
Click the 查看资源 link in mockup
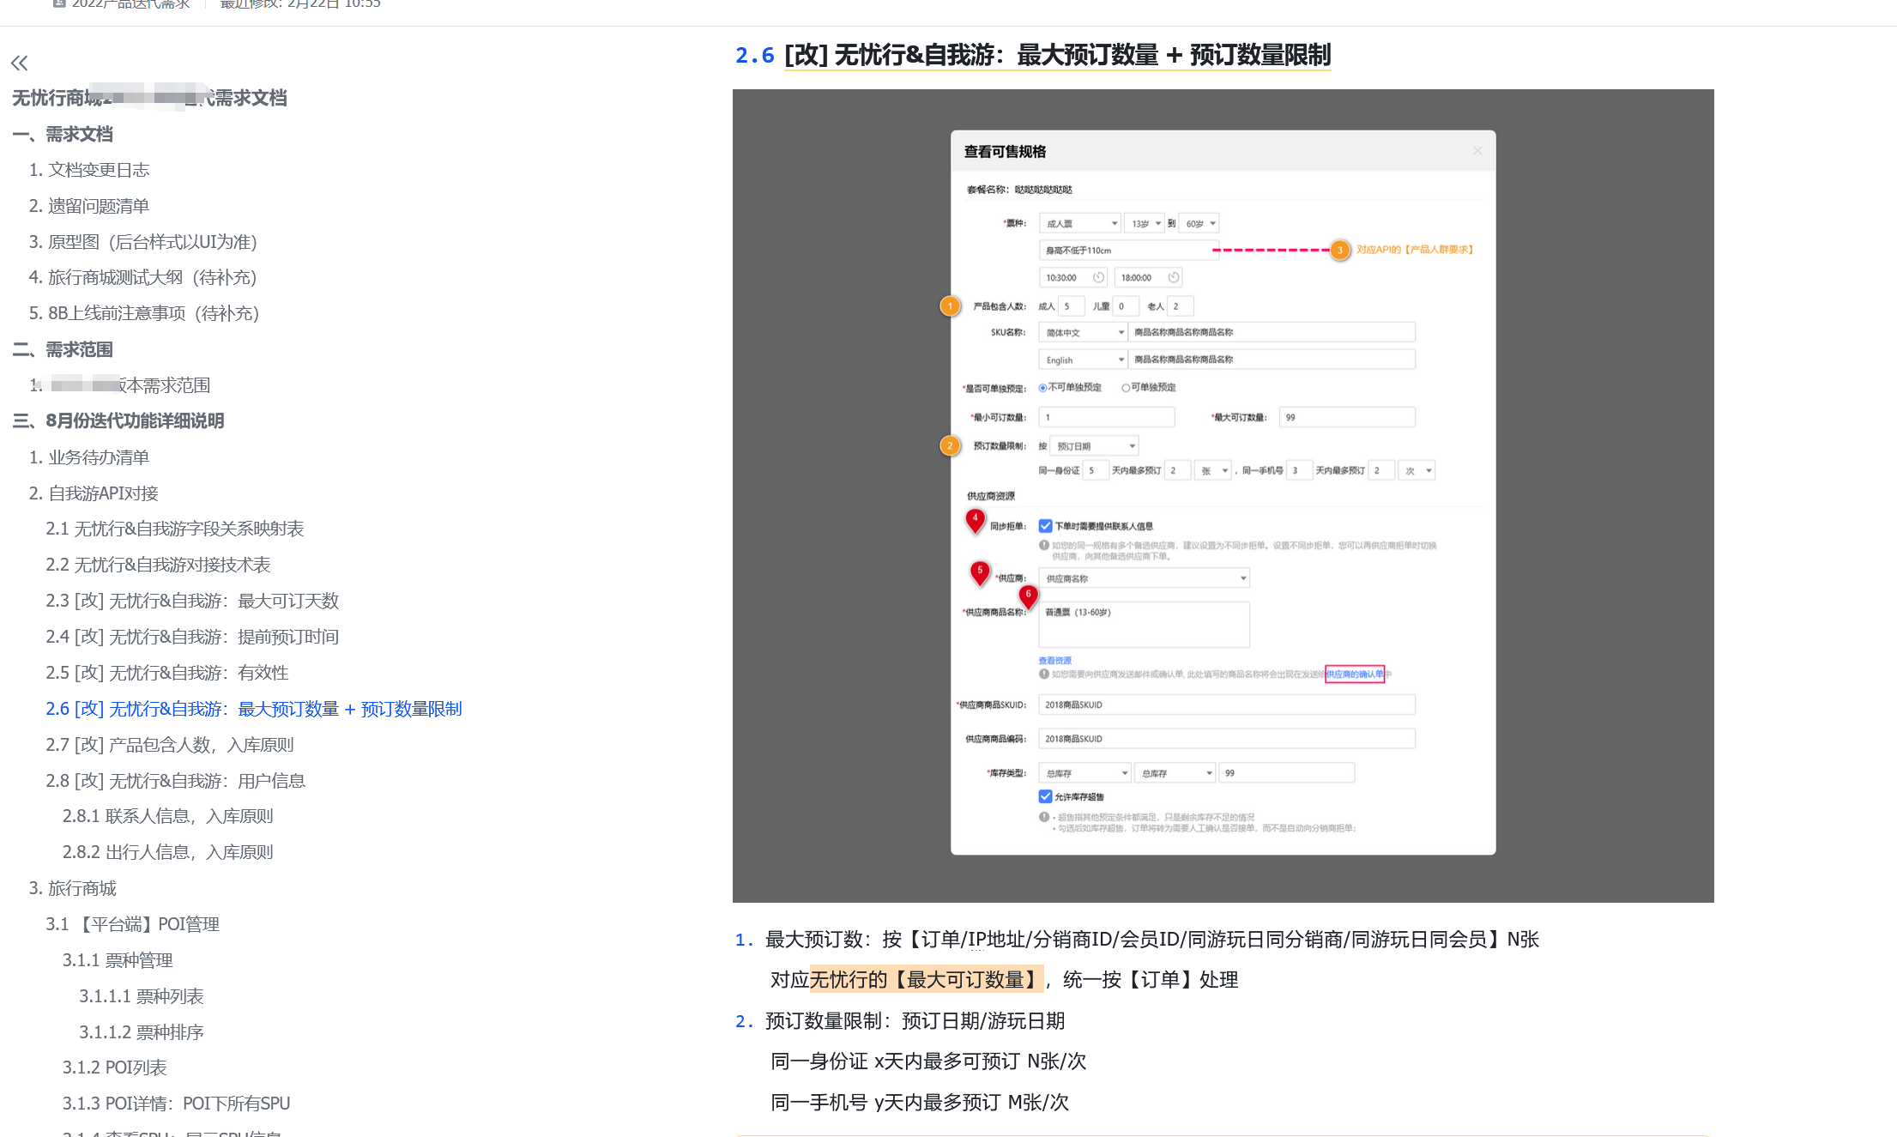tap(1055, 661)
